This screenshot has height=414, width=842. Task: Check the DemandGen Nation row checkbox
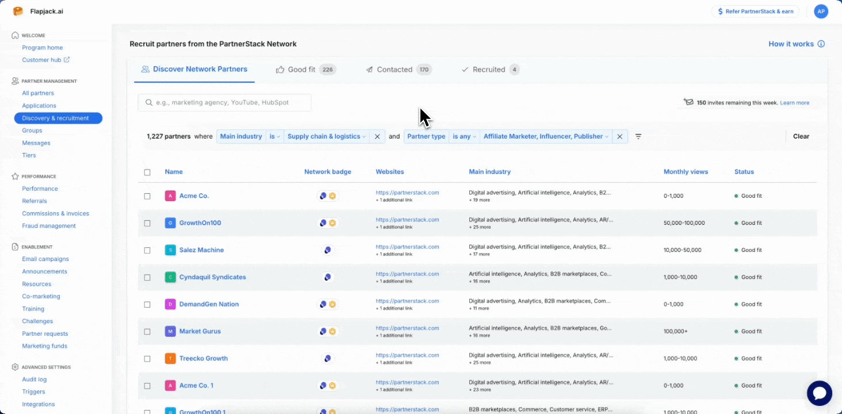pos(147,304)
